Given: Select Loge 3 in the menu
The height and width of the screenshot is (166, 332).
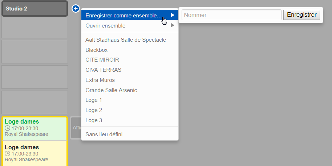Looking at the screenshot, I should pyautogui.click(x=94, y=120).
